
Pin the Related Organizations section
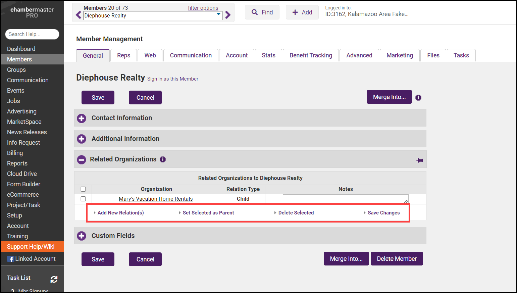pos(419,160)
